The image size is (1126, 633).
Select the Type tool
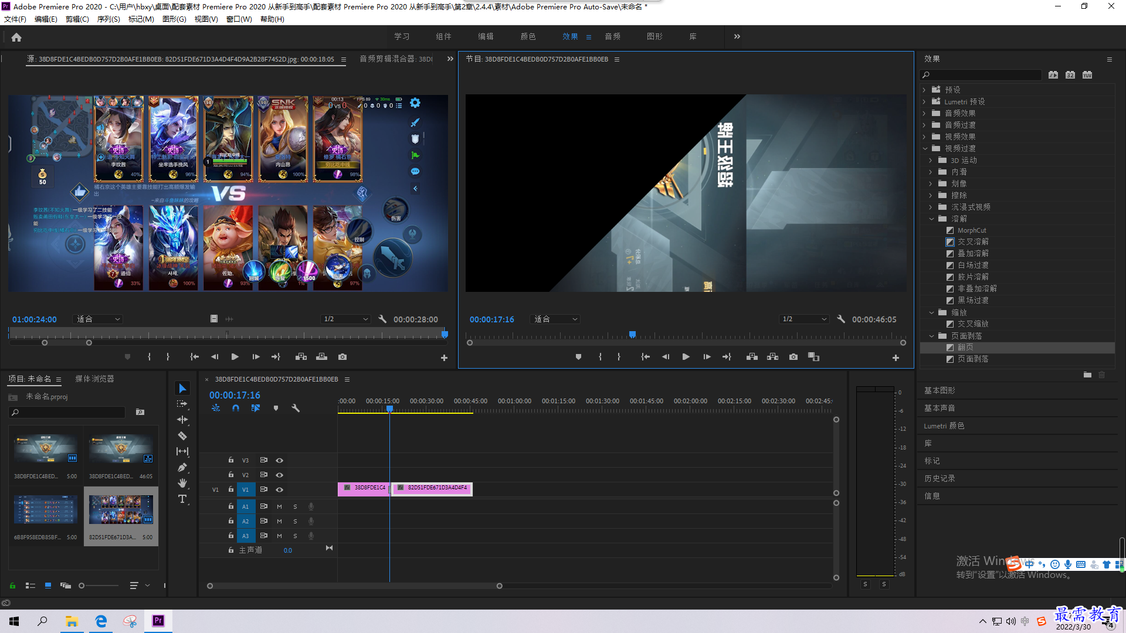(x=182, y=499)
